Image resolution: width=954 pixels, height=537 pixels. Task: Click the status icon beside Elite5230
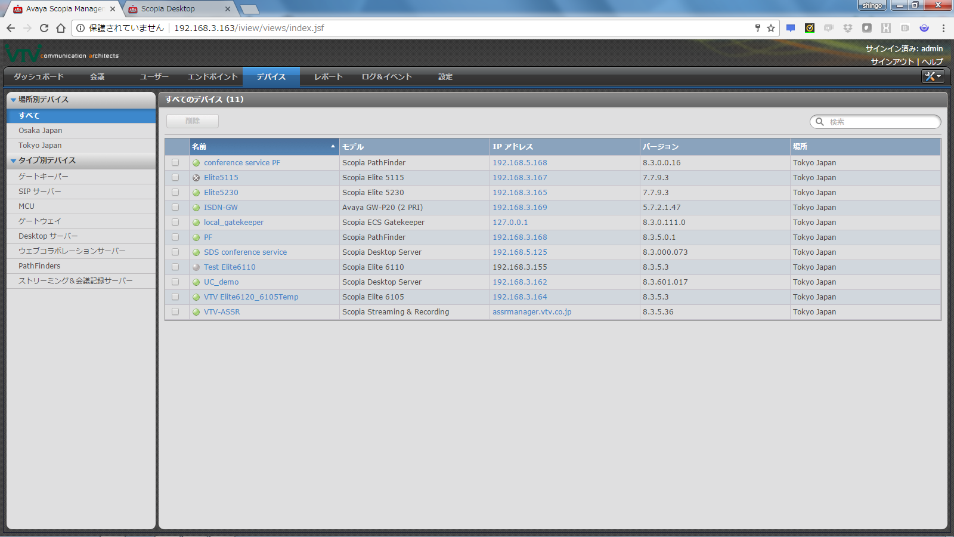coord(196,193)
